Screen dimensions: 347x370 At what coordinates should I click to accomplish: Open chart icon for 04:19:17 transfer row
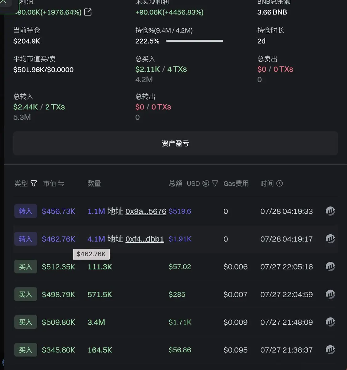click(x=330, y=239)
